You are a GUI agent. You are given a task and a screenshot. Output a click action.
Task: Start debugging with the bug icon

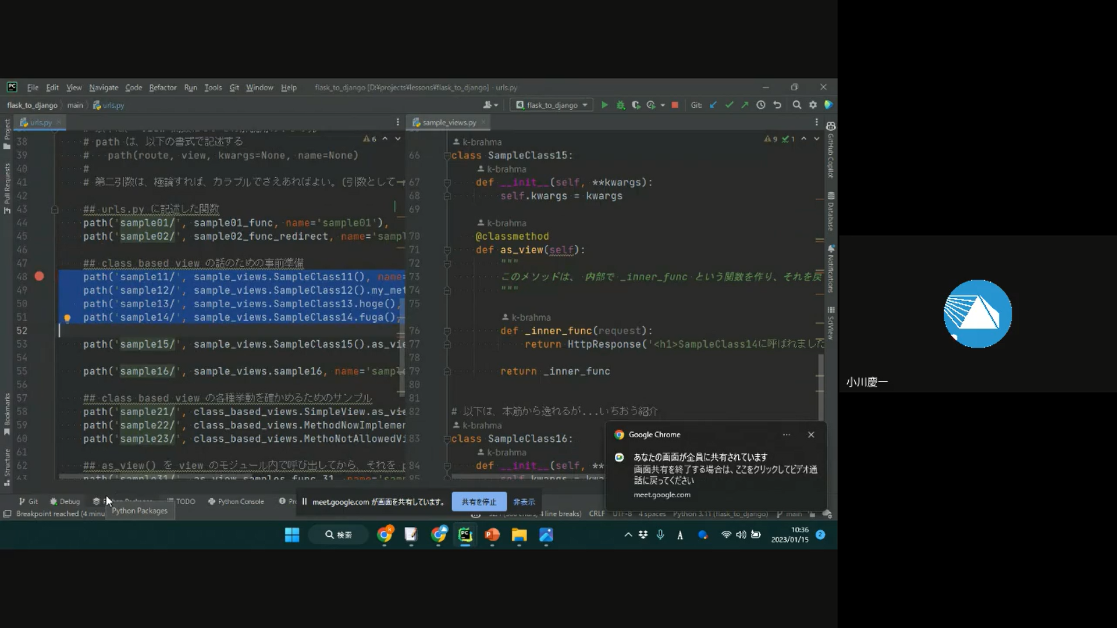[x=620, y=105]
